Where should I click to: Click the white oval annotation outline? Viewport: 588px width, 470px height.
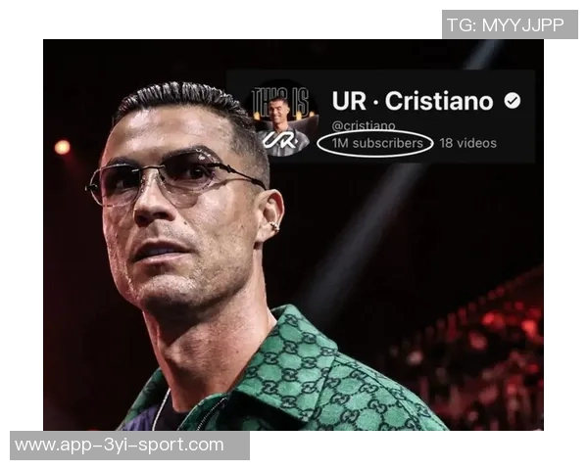coord(375,143)
